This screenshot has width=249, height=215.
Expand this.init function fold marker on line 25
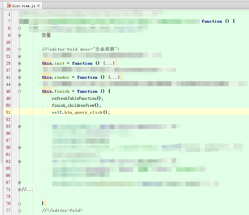click(19, 63)
